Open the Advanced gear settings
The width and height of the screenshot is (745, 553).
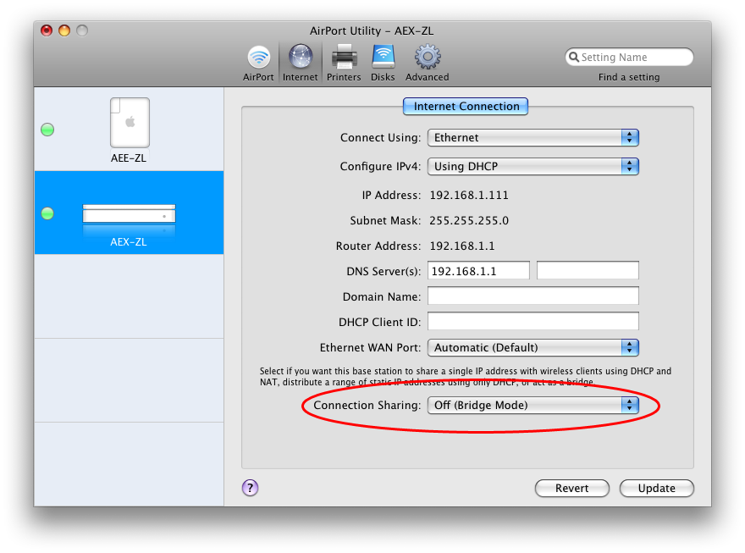tap(428, 64)
